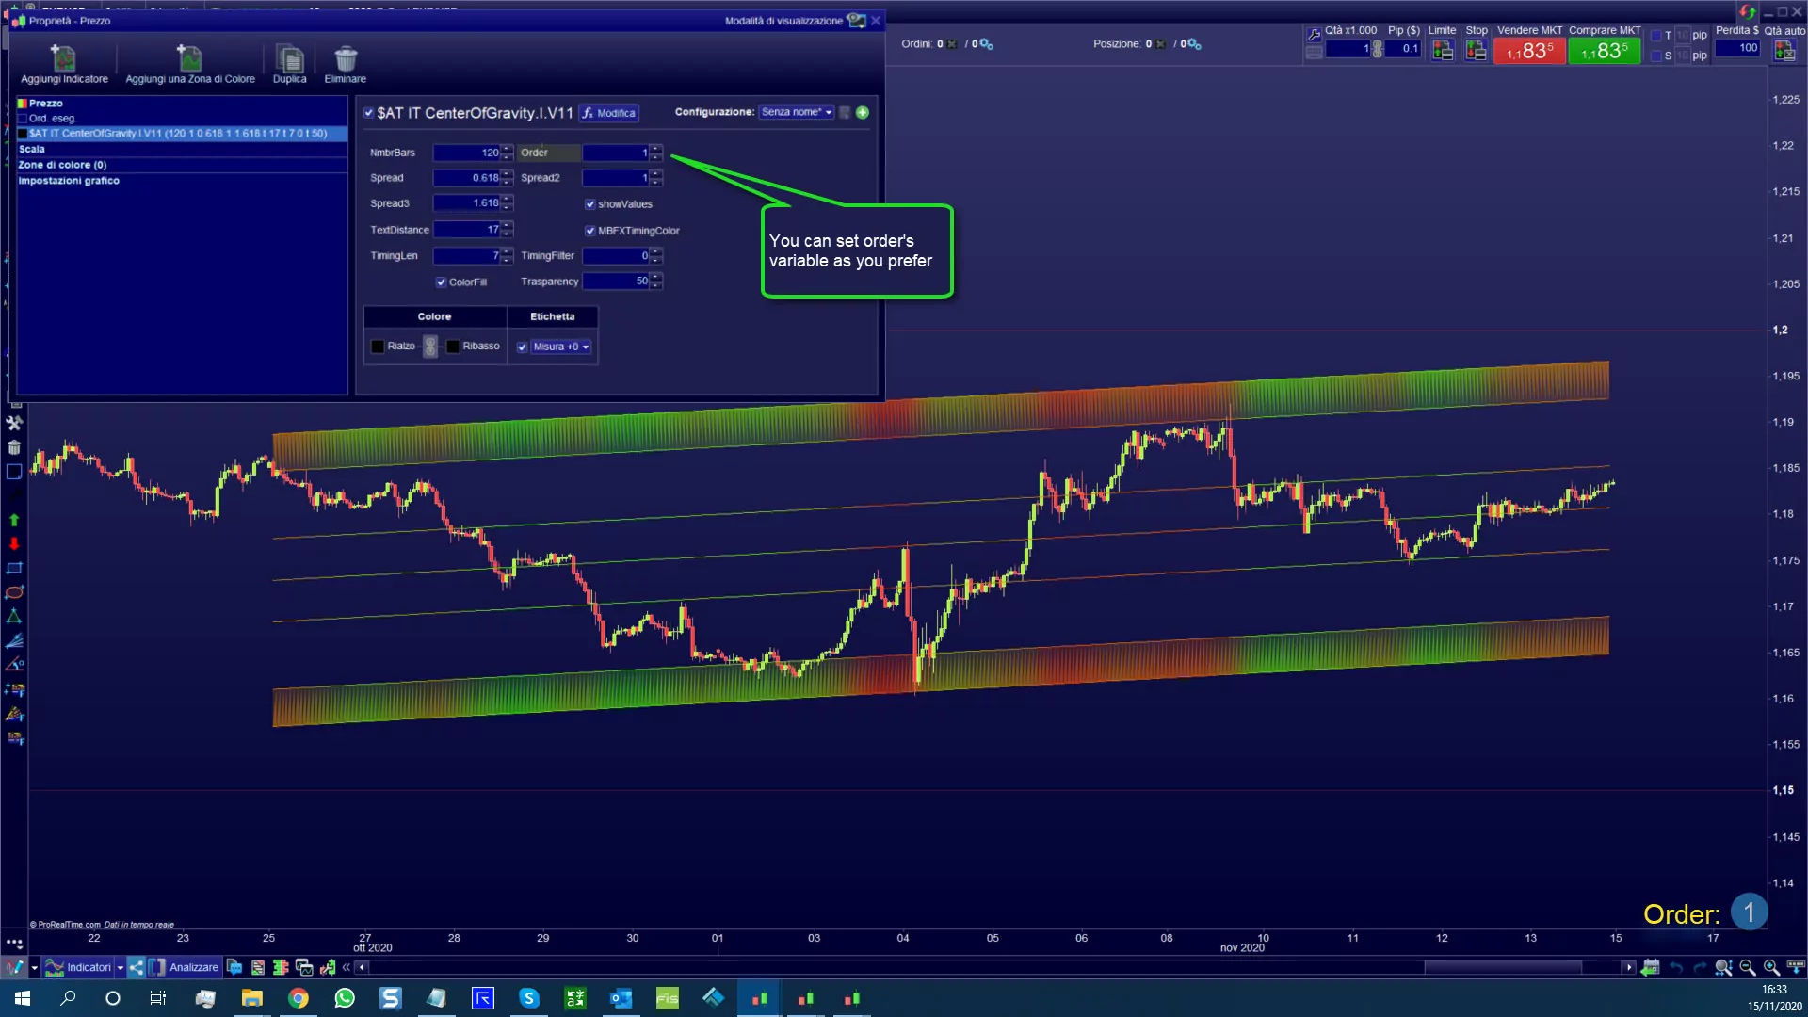Click the Modifica button
Viewport: 1808px width, 1017px height.
click(609, 113)
